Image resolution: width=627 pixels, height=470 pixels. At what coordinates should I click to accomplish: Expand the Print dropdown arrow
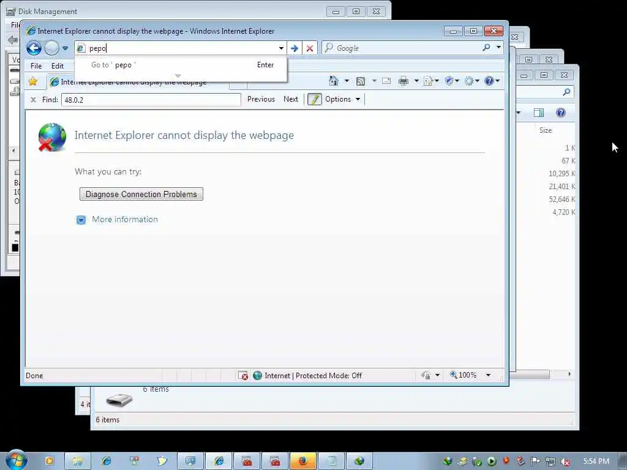(x=416, y=81)
